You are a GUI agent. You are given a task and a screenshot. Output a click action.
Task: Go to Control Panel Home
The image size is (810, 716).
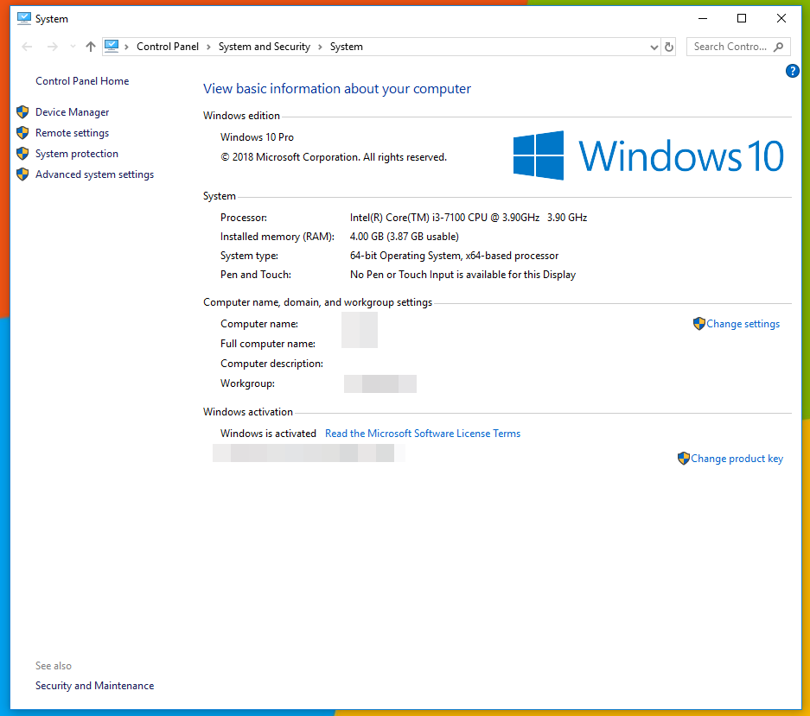[82, 81]
